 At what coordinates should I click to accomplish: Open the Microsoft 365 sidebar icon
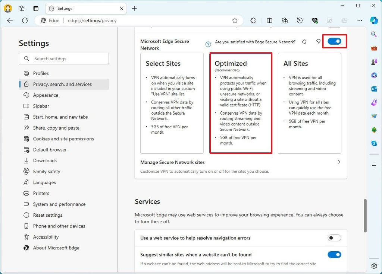374,75
